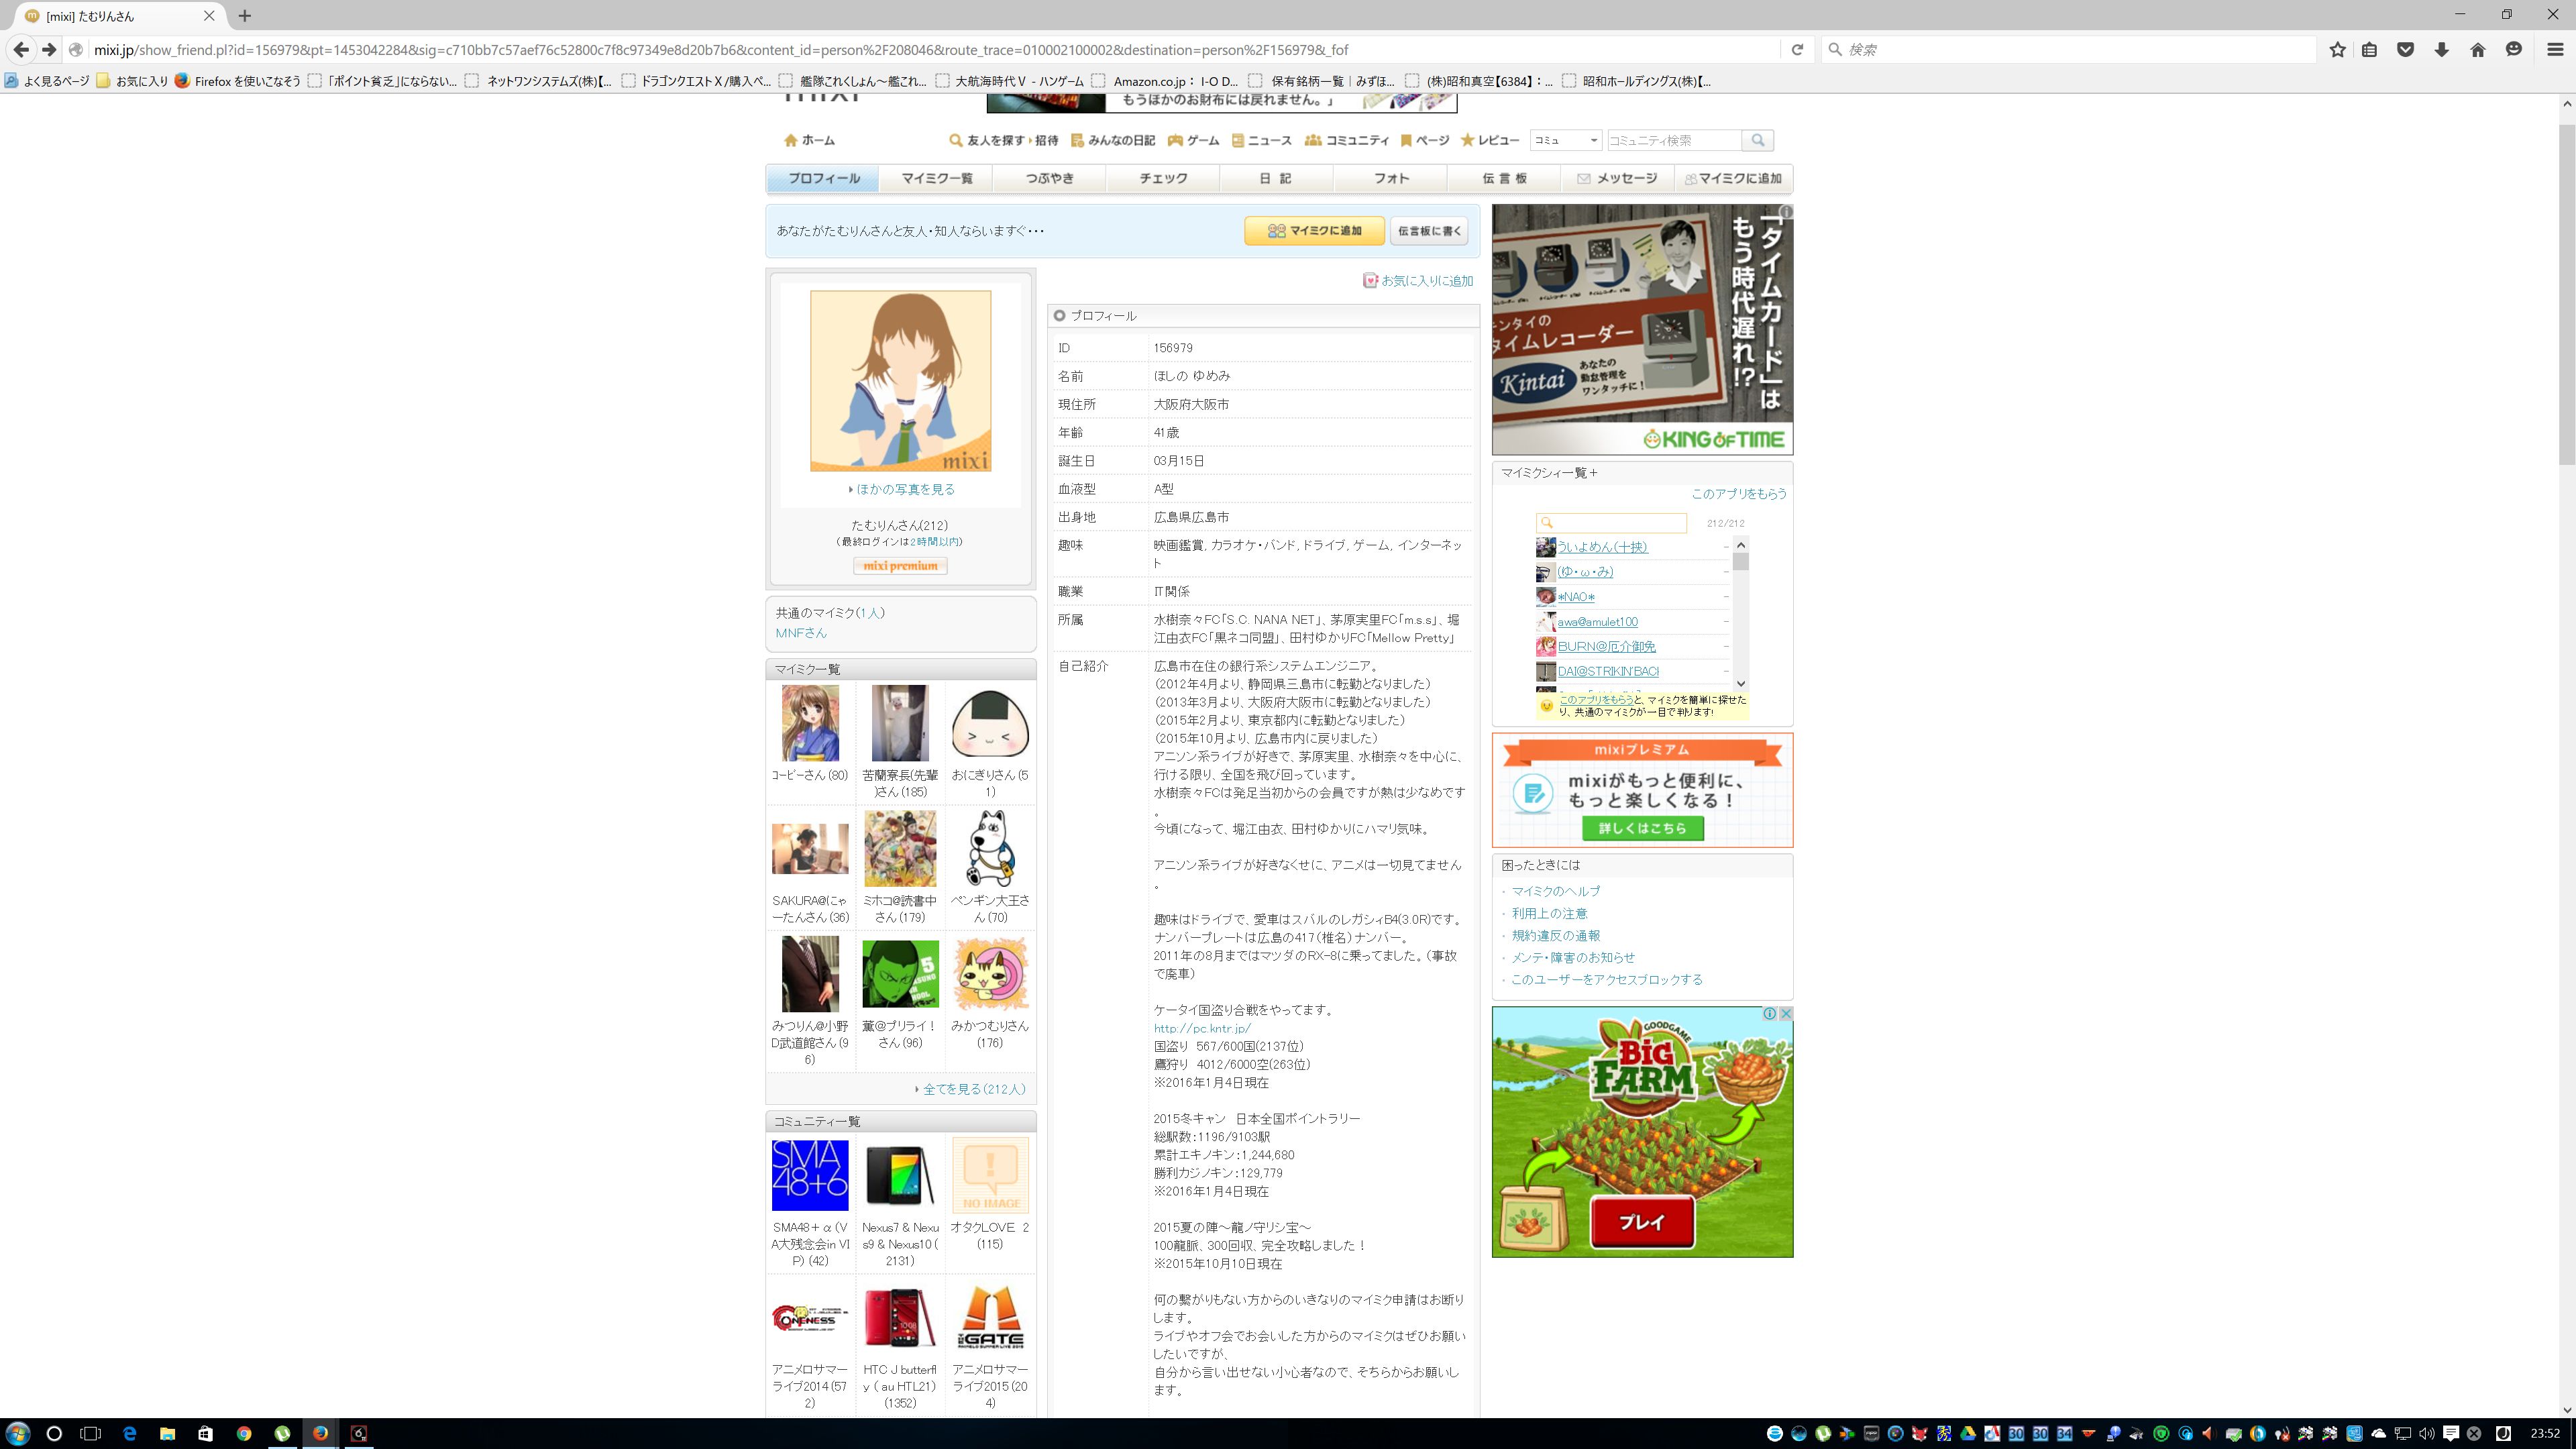Expand the コミュ search category dropdown
Viewport: 2576px width, 1449px height.
coord(1565,141)
